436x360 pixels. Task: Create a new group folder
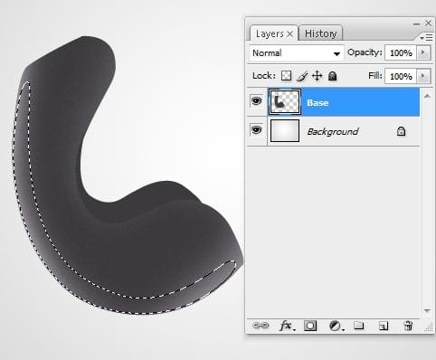point(359,326)
